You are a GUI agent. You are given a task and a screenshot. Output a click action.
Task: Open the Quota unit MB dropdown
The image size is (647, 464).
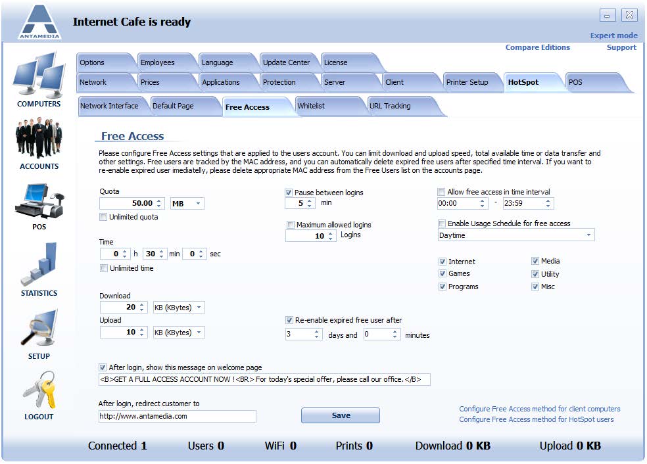pos(187,203)
